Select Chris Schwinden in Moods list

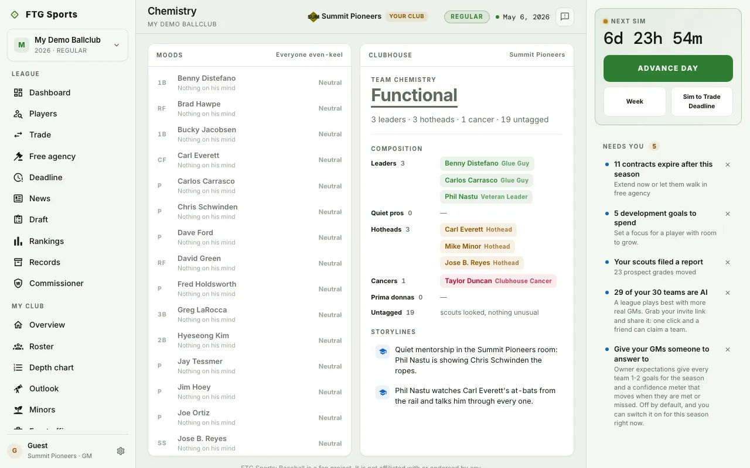pyautogui.click(x=250, y=212)
